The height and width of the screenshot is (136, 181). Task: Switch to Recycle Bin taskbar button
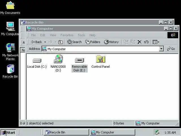[x=66, y=132]
